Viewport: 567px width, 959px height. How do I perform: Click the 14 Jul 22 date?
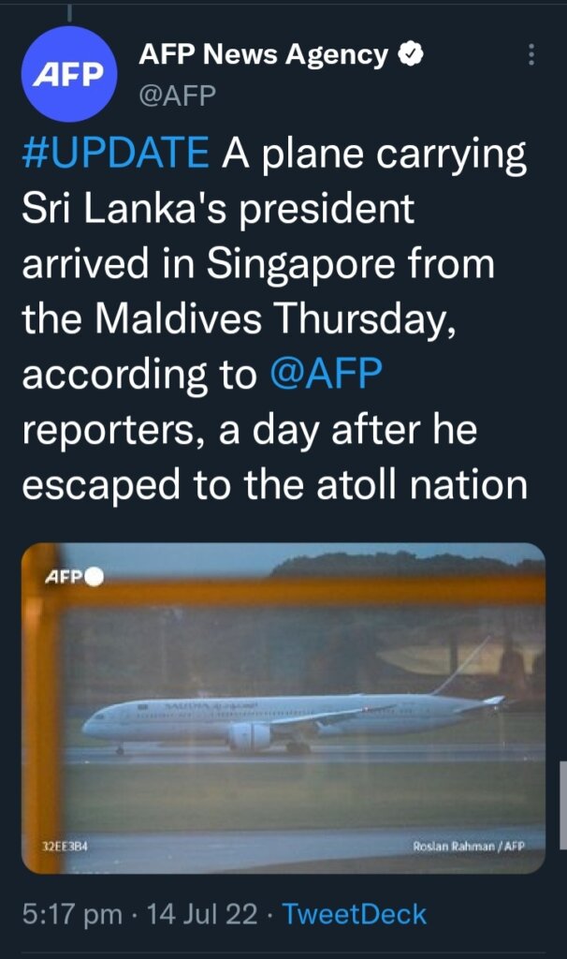click(201, 914)
